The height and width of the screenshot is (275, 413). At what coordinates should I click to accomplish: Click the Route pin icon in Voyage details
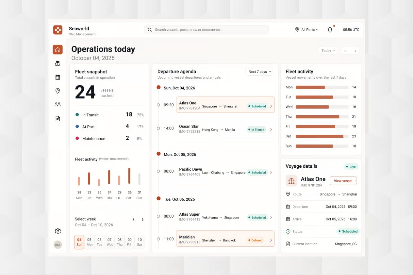(288, 194)
